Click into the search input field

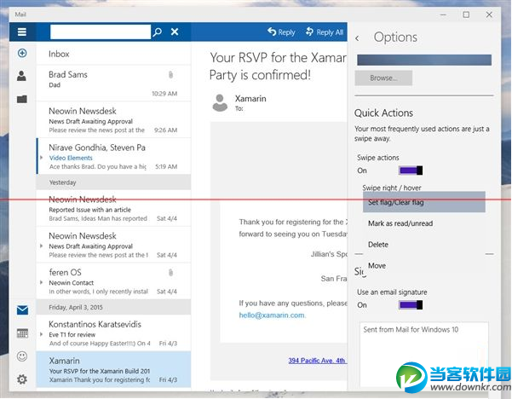pyautogui.click(x=101, y=32)
